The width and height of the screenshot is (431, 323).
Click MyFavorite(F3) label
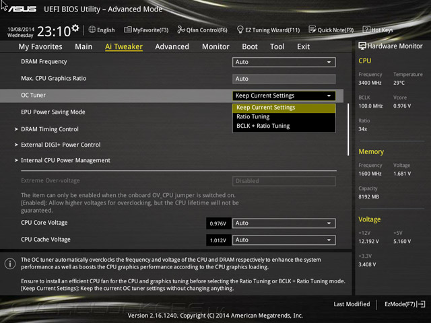tap(151, 30)
